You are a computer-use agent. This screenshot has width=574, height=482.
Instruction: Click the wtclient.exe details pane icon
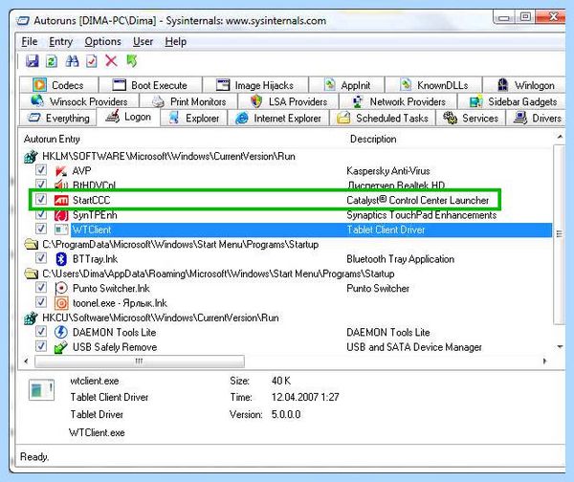click(41, 390)
